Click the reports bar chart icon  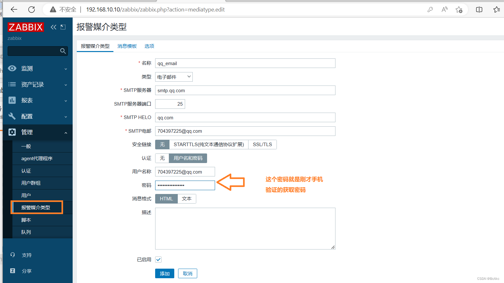[x=12, y=100]
